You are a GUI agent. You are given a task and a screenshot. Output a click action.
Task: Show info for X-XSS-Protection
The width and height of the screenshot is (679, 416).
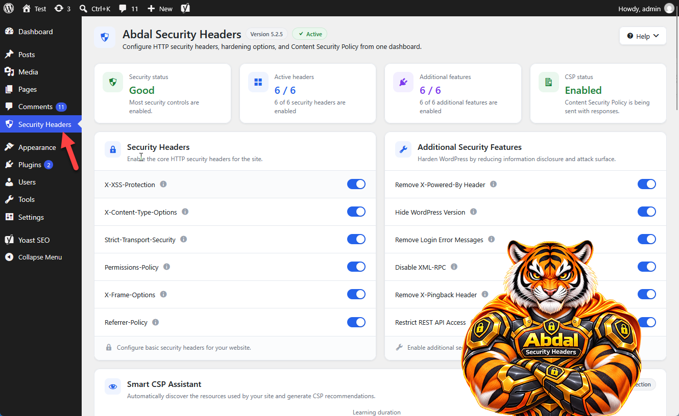pyautogui.click(x=163, y=184)
